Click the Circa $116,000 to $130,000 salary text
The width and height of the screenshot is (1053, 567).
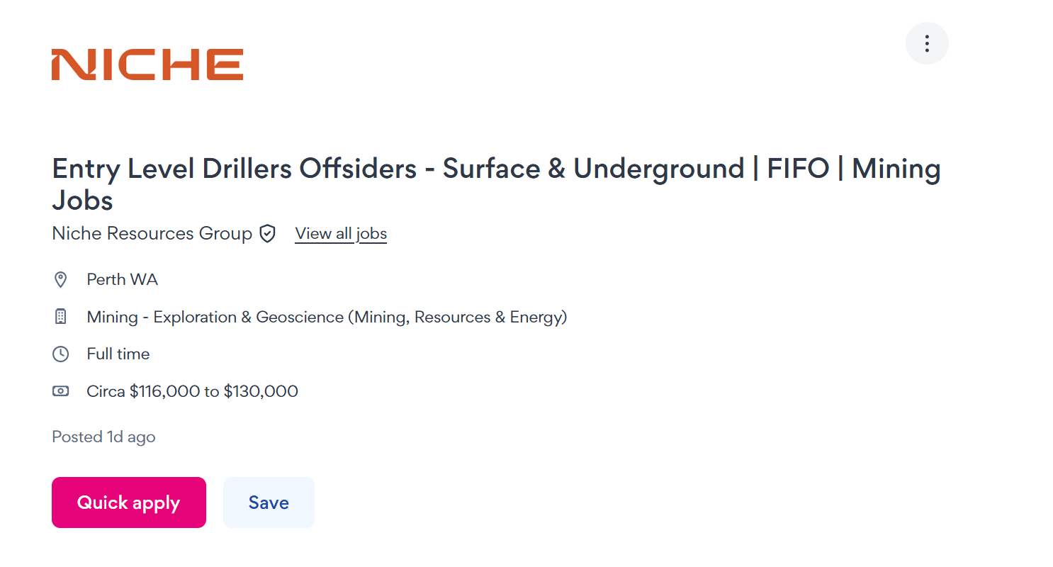pos(192,391)
